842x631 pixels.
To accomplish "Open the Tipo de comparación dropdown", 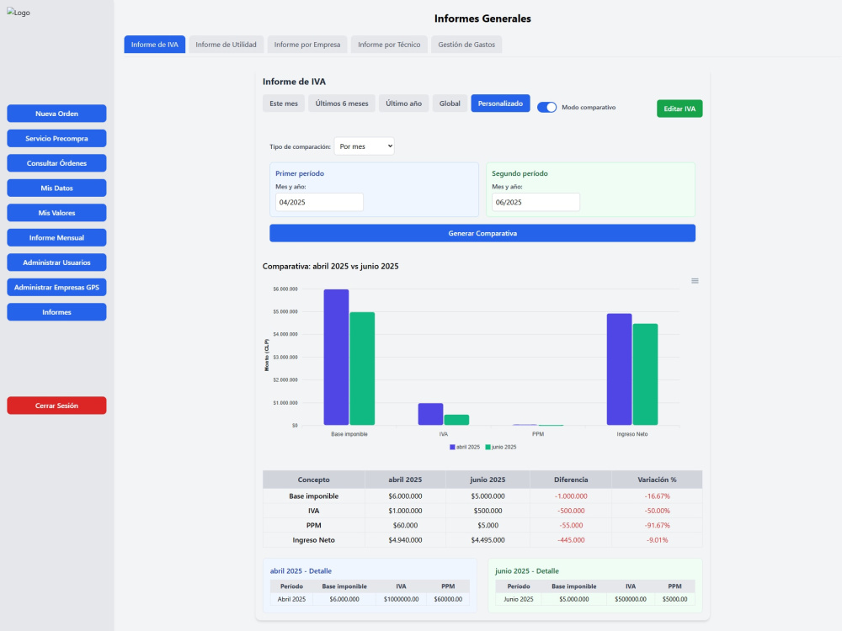I will tap(364, 146).
